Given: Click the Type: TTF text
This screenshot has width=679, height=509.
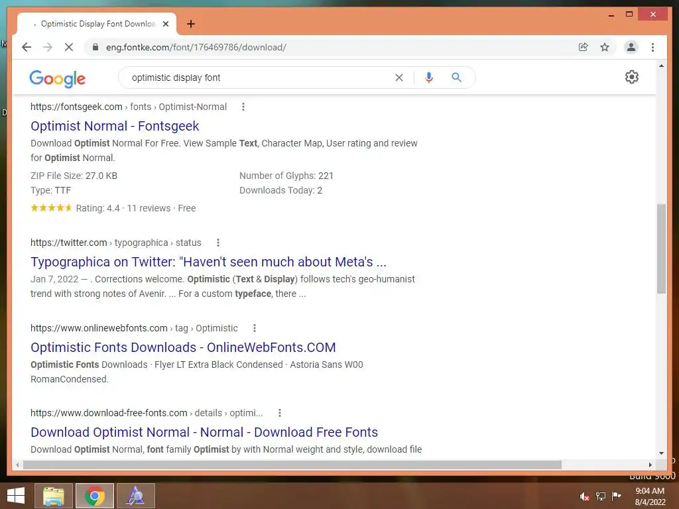Looking at the screenshot, I should (x=50, y=190).
